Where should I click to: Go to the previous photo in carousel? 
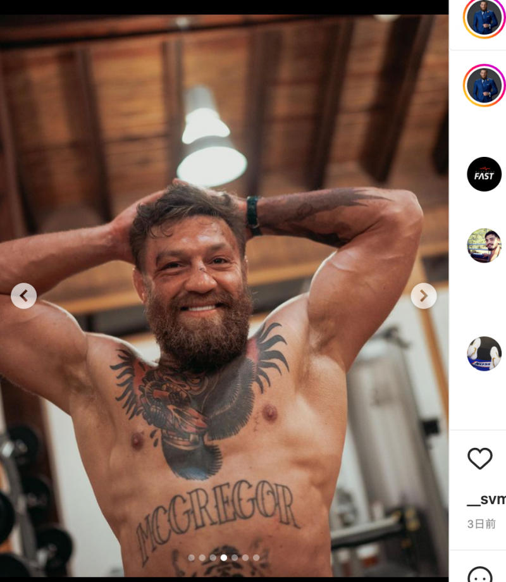pos(23,295)
